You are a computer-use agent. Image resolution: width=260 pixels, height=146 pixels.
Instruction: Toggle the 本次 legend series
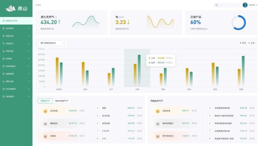click(x=243, y=43)
